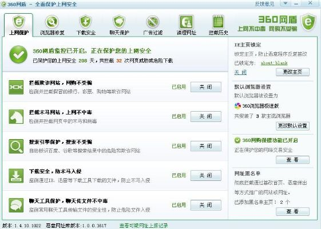Click the 关闭 link under IE主页锁定

(x=240, y=72)
